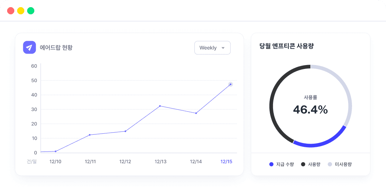Click the yellow minimize dot

pos(21,11)
